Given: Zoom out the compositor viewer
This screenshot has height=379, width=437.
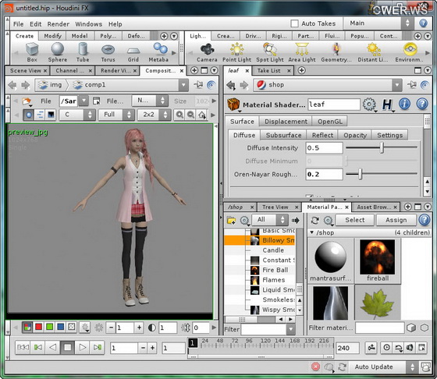Looking at the screenshot, I should coord(191,115).
